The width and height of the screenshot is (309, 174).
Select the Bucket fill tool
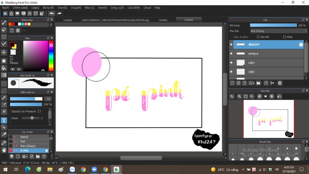4,68
